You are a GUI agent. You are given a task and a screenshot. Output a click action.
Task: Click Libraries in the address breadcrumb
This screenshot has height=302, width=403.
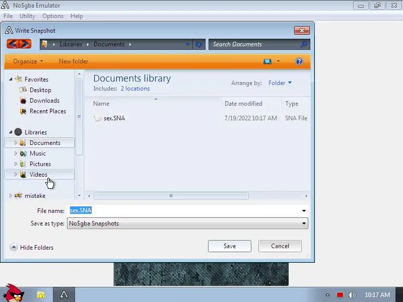(x=71, y=44)
